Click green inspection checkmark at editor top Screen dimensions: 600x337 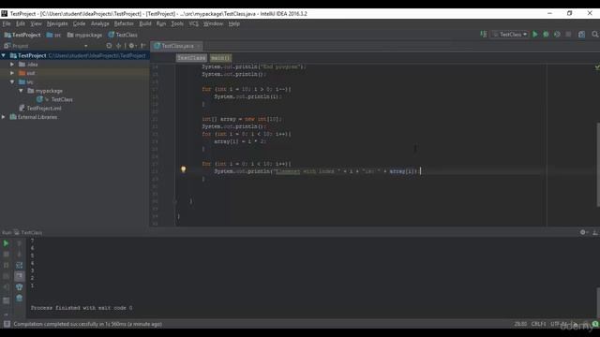click(597, 67)
